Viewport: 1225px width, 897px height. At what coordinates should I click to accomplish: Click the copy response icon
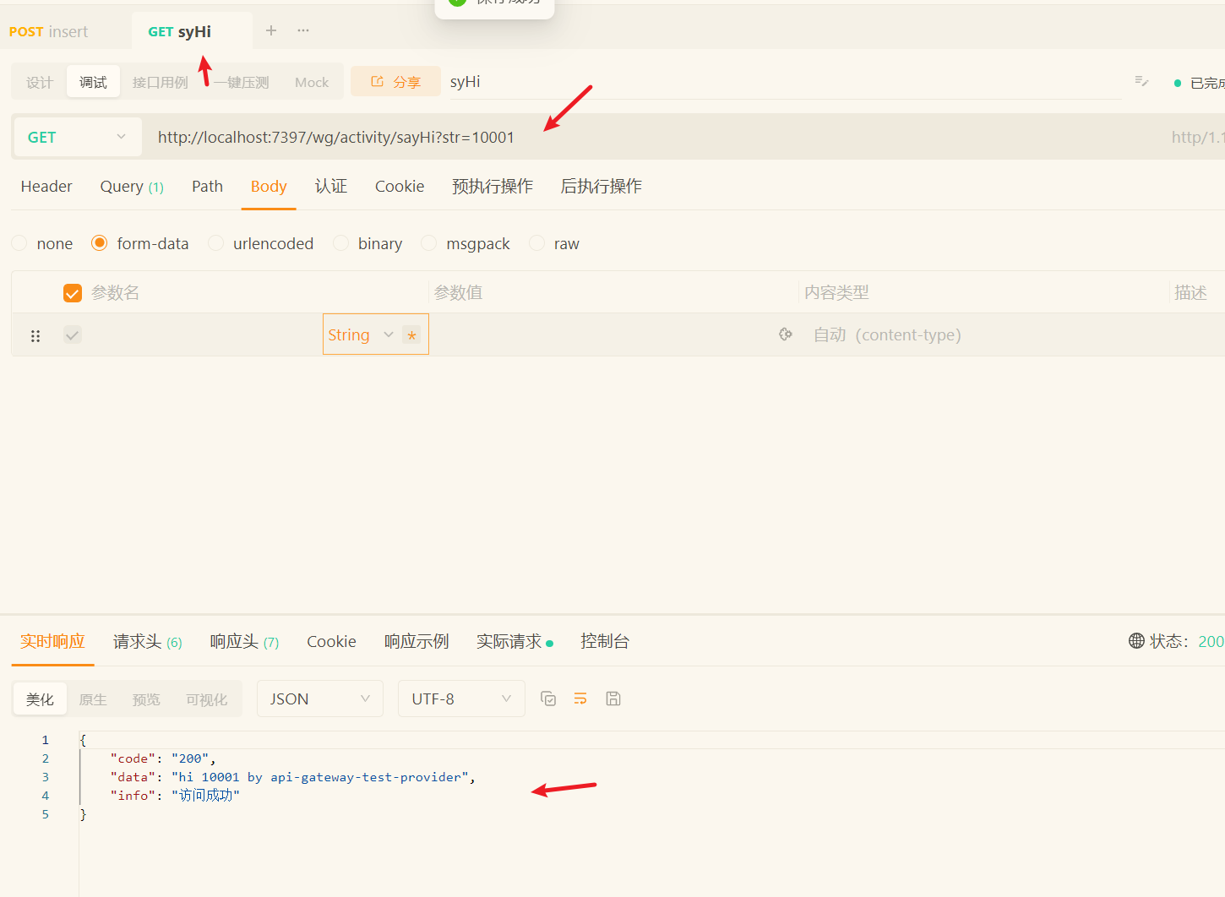[x=548, y=699]
